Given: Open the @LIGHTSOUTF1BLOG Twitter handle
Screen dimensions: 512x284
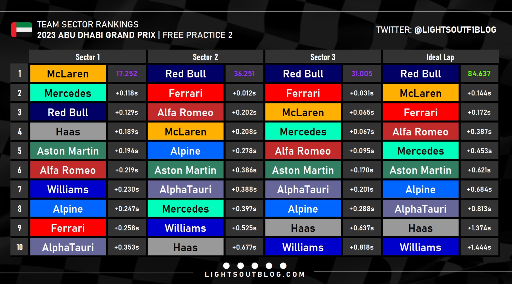Looking at the screenshot, I should click(x=455, y=30).
